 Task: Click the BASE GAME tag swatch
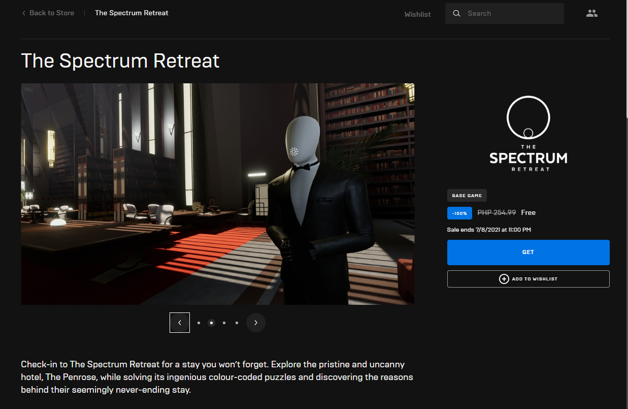pyautogui.click(x=467, y=195)
